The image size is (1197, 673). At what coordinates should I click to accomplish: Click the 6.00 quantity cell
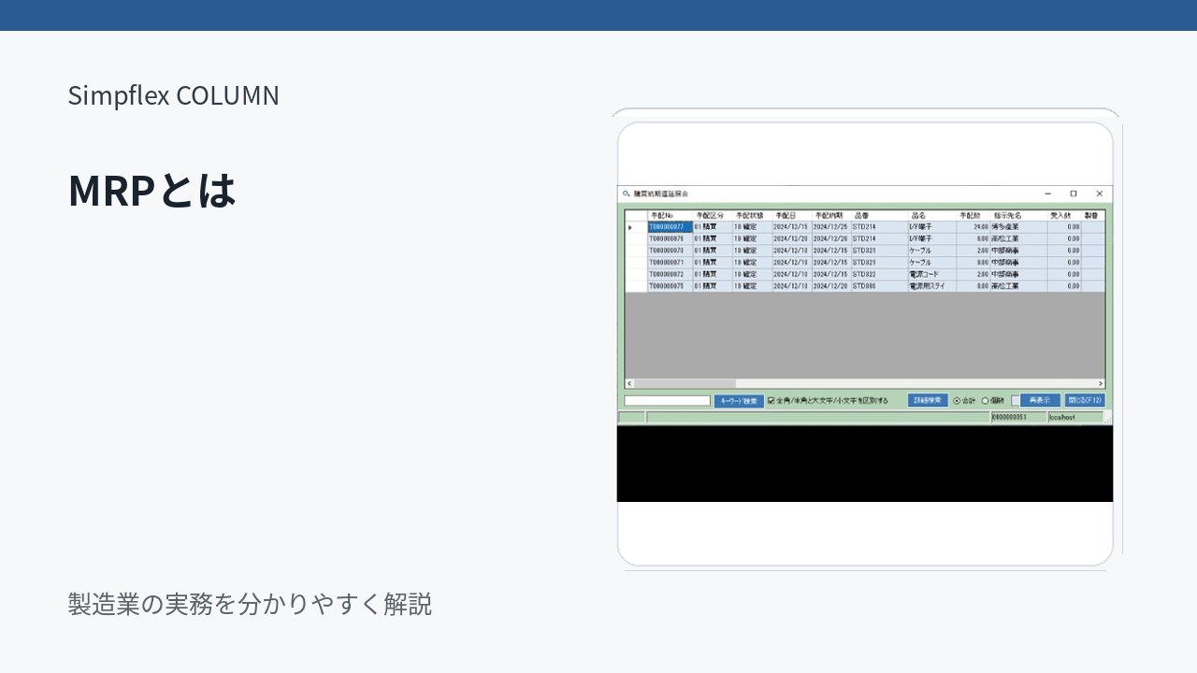973,239
